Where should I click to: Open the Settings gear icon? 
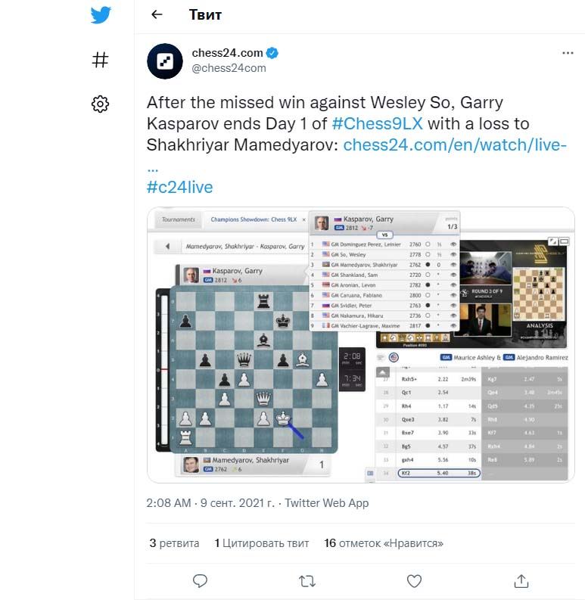[x=101, y=104]
